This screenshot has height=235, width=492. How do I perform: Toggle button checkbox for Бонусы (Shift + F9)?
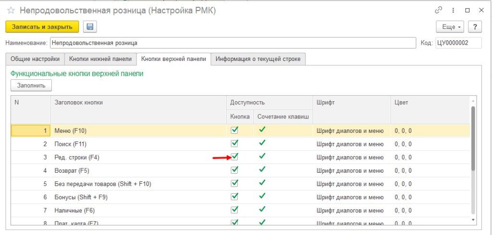pyautogui.click(x=234, y=196)
